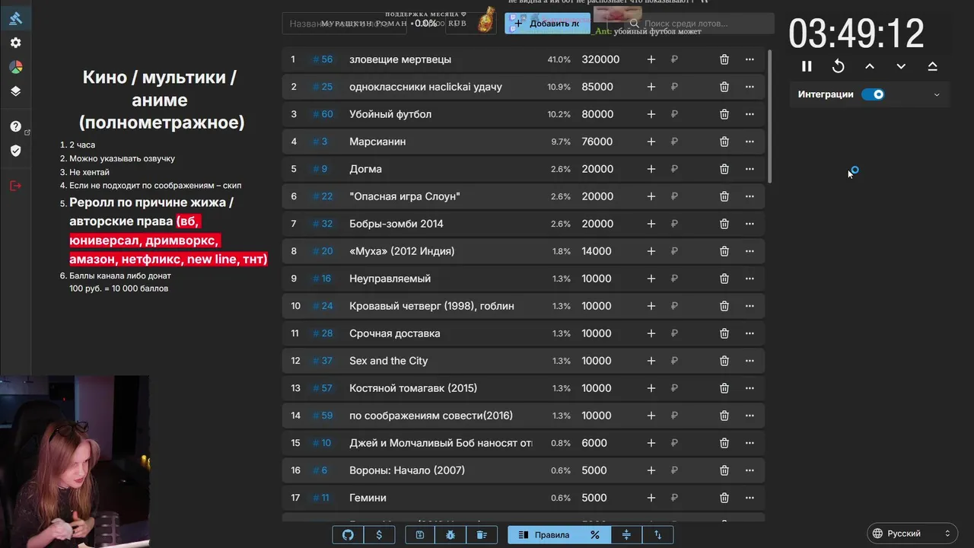This screenshot has width=974, height=548.
Task: Click plus on Костяной томагавк (2015) row
Action: coord(651,388)
